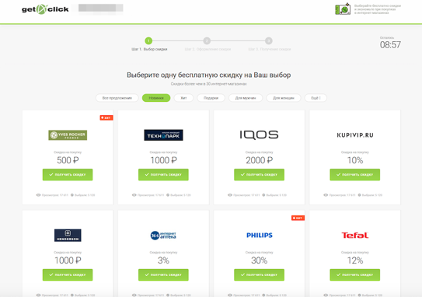The height and width of the screenshot is (297, 422).
Task: Select the Philips logo
Action: (260, 236)
